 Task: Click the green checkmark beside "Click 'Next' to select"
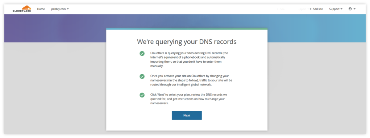pyautogui.click(x=142, y=95)
